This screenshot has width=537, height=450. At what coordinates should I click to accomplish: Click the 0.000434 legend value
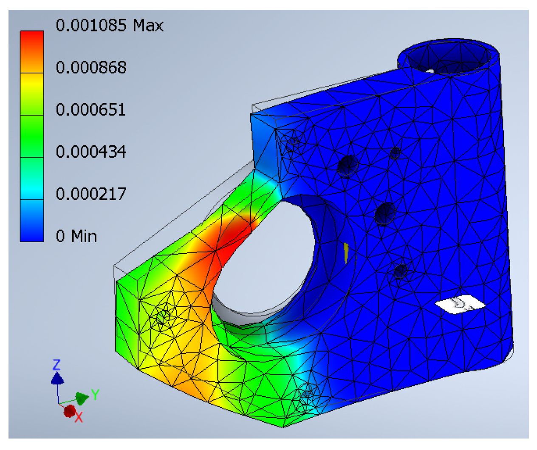click(x=91, y=152)
